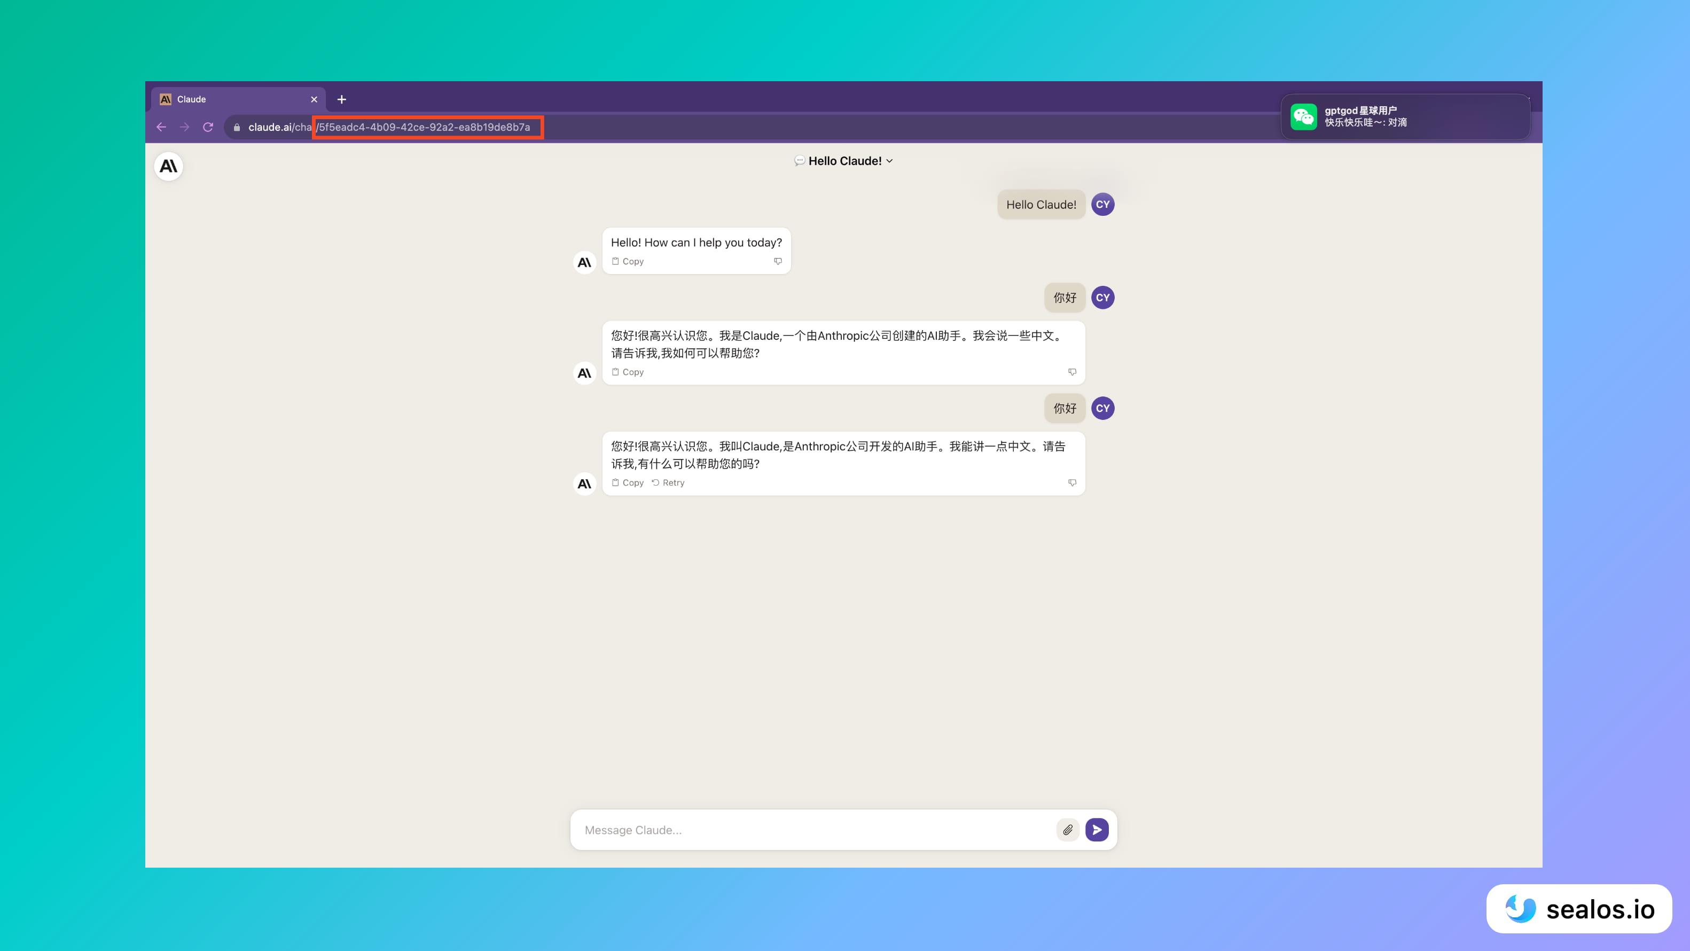Thumbs down the first English reply
The width and height of the screenshot is (1690, 951).
[x=777, y=261]
